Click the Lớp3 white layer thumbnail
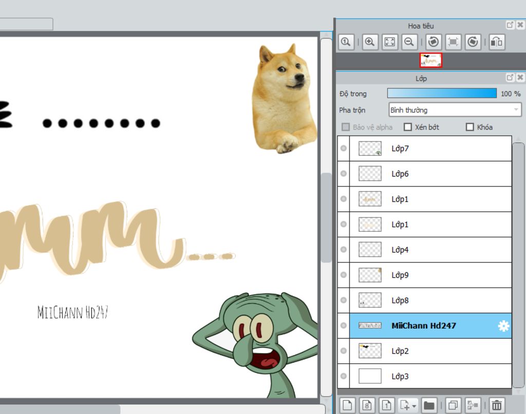 (x=370, y=376)
